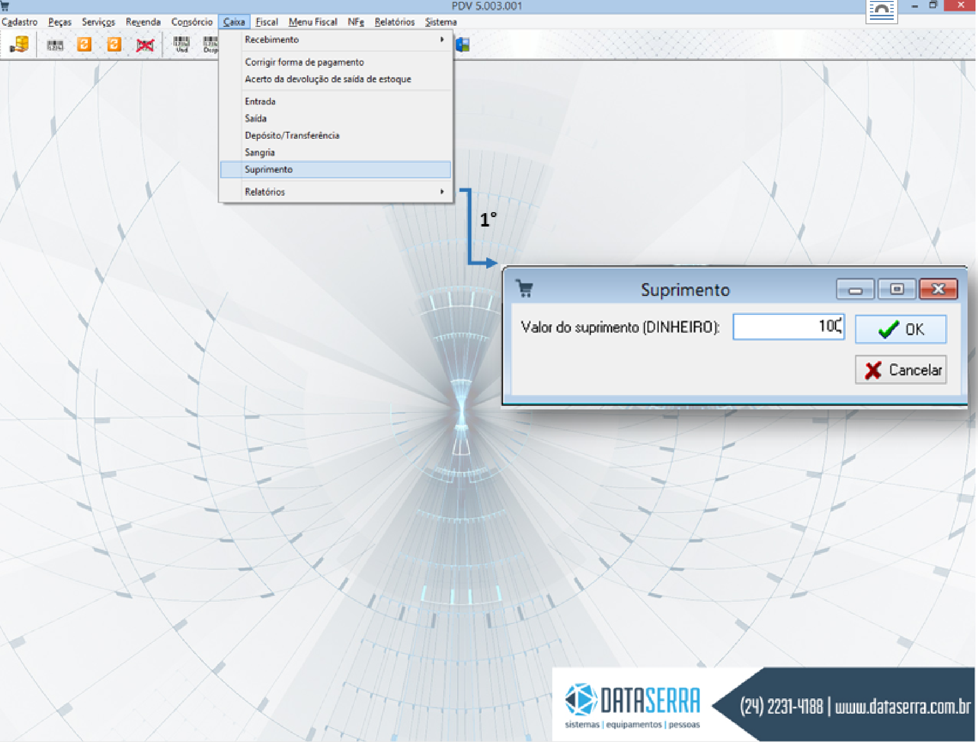
Task: Click the Valor do suprimento input field
Action: (788, 327)
